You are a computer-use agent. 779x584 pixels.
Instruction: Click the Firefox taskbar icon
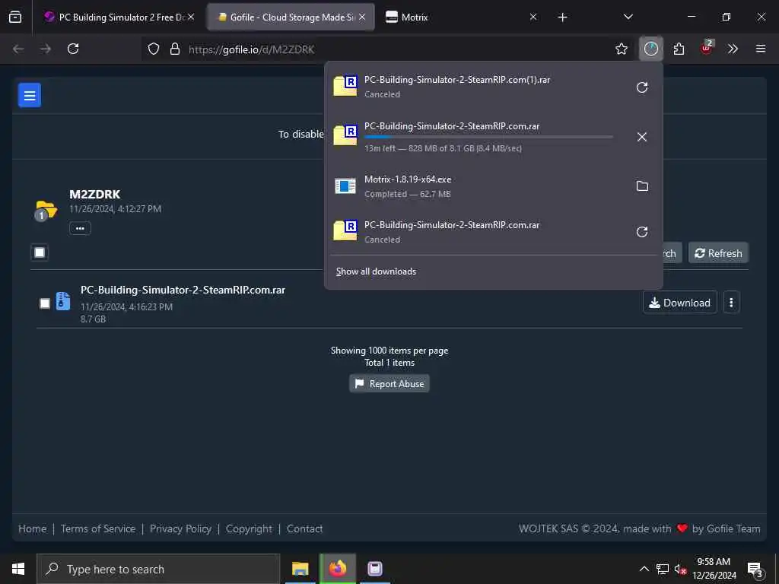click(337, 569)
